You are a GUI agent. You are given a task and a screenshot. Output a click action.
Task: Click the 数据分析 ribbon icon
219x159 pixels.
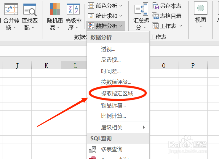(91, 26)
